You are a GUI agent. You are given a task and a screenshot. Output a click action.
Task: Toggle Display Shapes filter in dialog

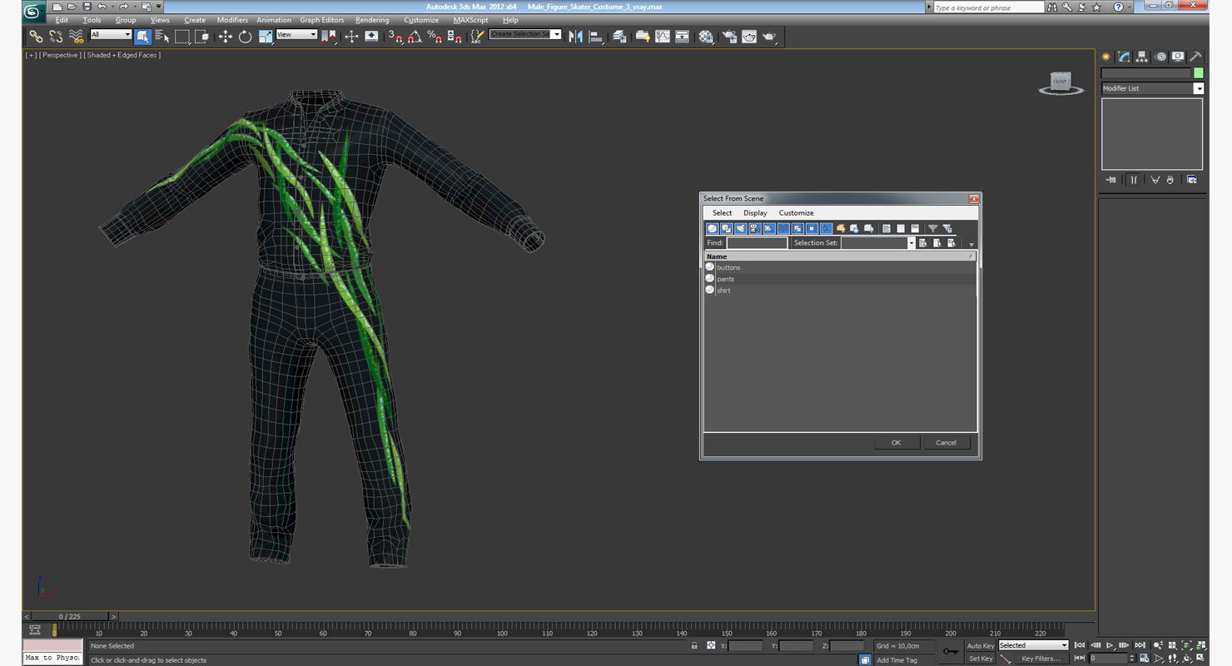(x=726, y=228)
